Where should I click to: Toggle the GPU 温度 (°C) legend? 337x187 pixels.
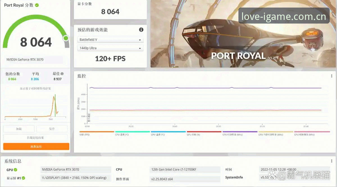[x=168, y=133]
